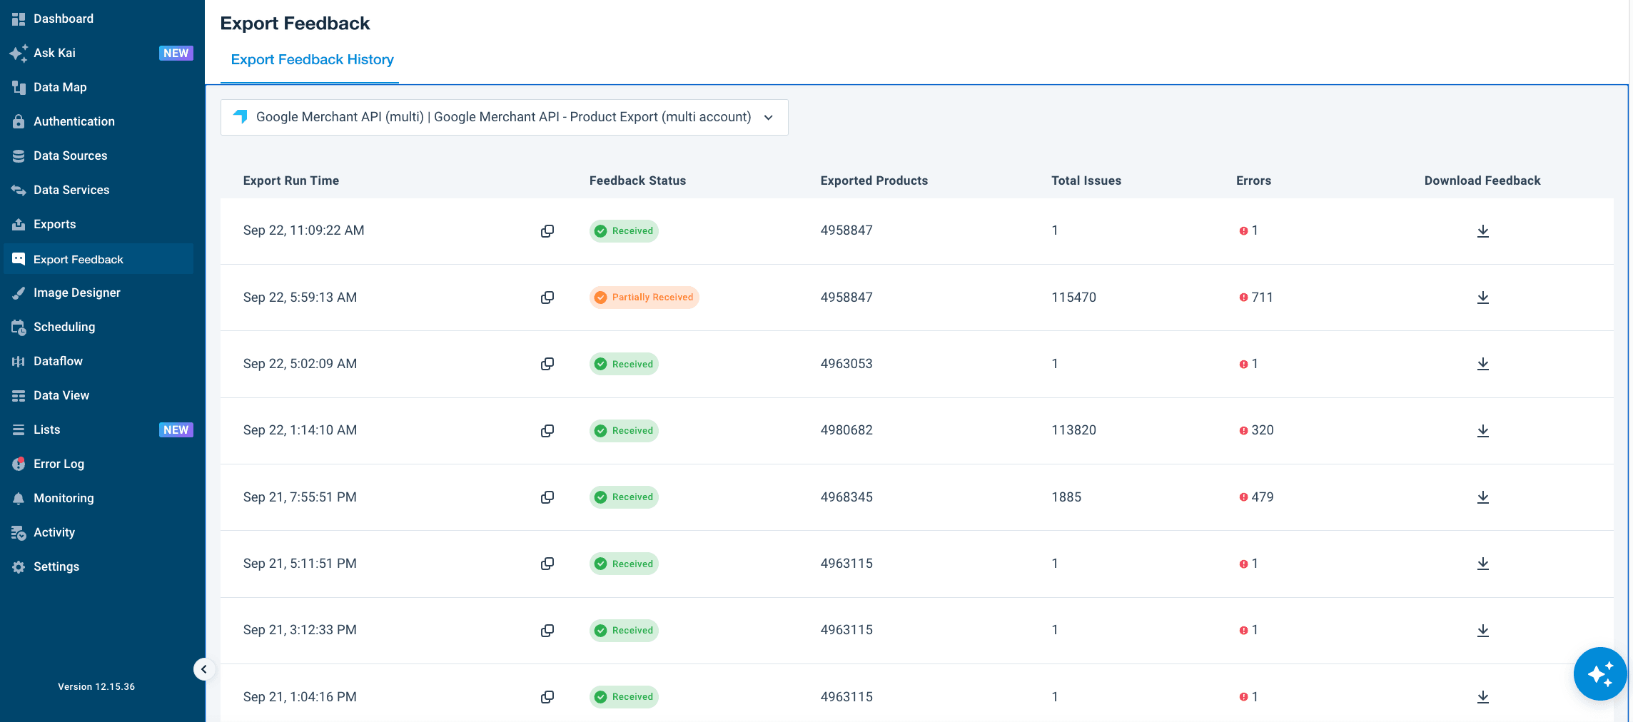Download feedback for Sep 22, 5:59:13 AM run
The image size is (1633, 722).
click(1482, 298)
